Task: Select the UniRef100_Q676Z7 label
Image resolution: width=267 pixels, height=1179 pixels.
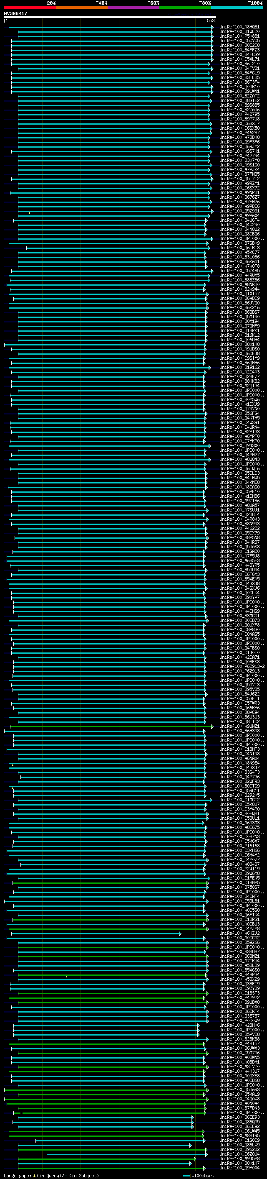Action: (239, 197)
